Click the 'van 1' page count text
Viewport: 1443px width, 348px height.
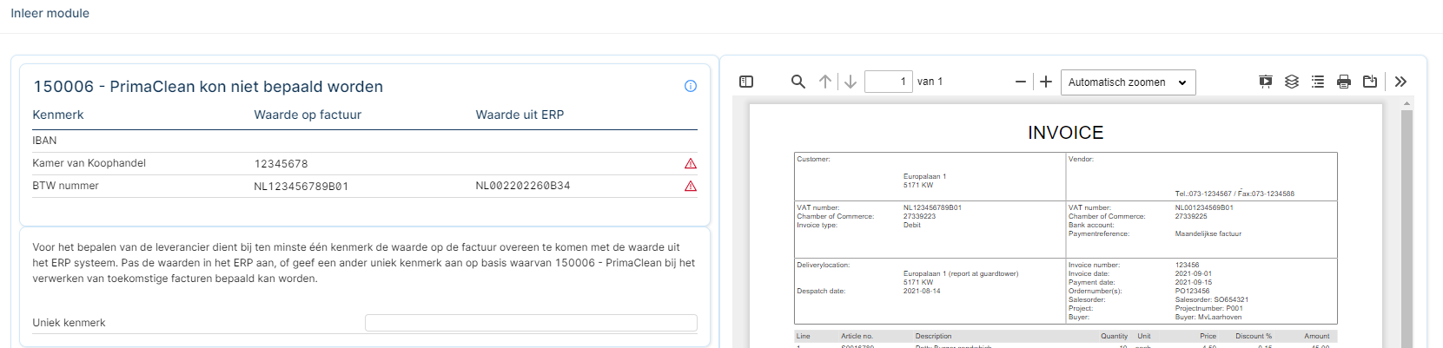930,82
